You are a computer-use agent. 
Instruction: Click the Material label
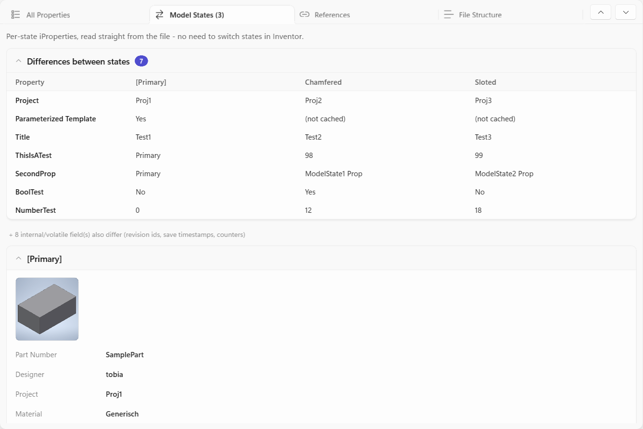[29, 414]
